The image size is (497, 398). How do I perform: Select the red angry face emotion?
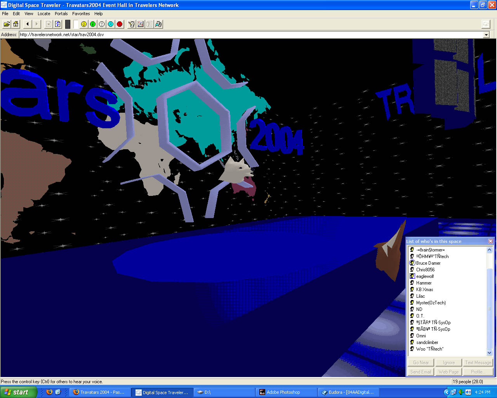[x=120, y=24]
